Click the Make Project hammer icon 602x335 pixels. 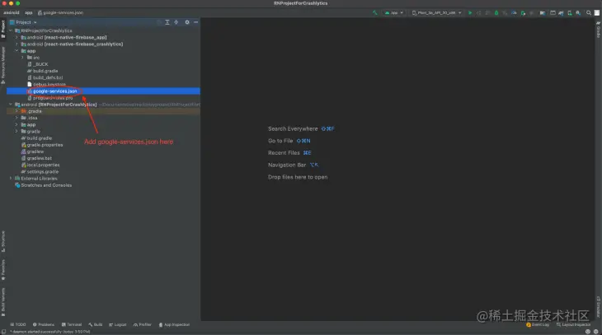click(374, 12)
